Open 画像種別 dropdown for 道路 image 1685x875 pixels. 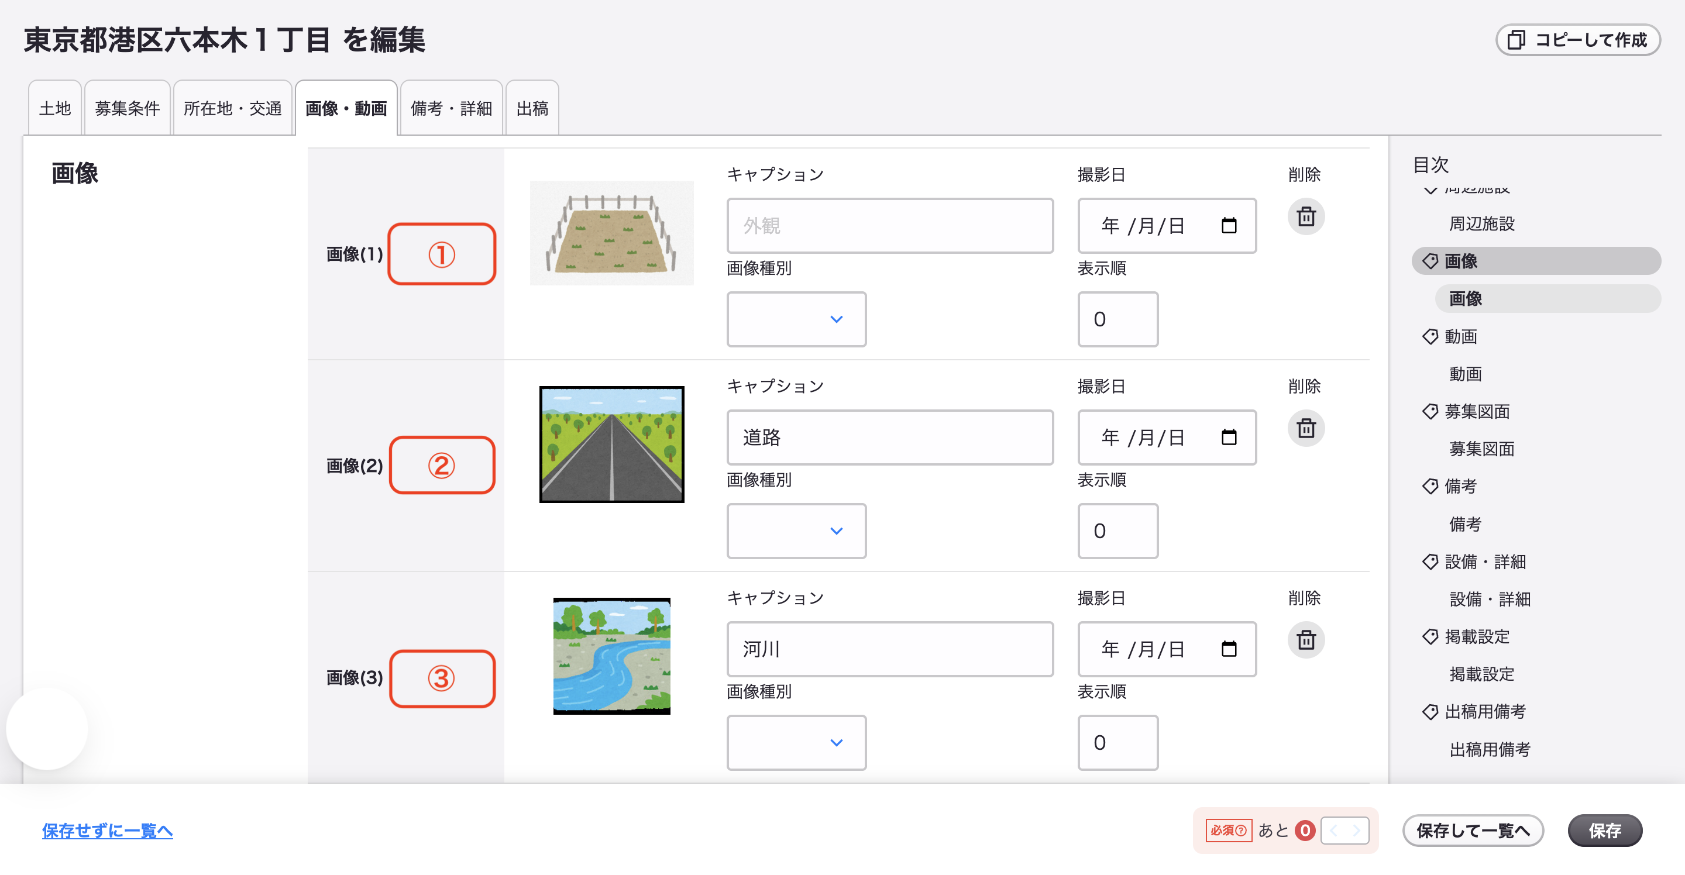pyautogui.click(x=796, y=531)
